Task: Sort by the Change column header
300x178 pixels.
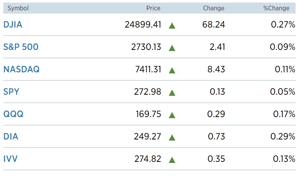Action: pyautogui.click(x=214, y=8)
